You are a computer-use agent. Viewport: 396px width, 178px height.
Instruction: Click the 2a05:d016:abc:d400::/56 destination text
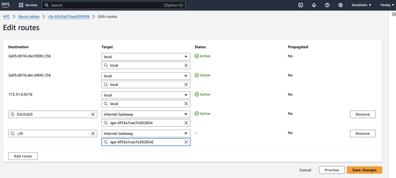30,75
